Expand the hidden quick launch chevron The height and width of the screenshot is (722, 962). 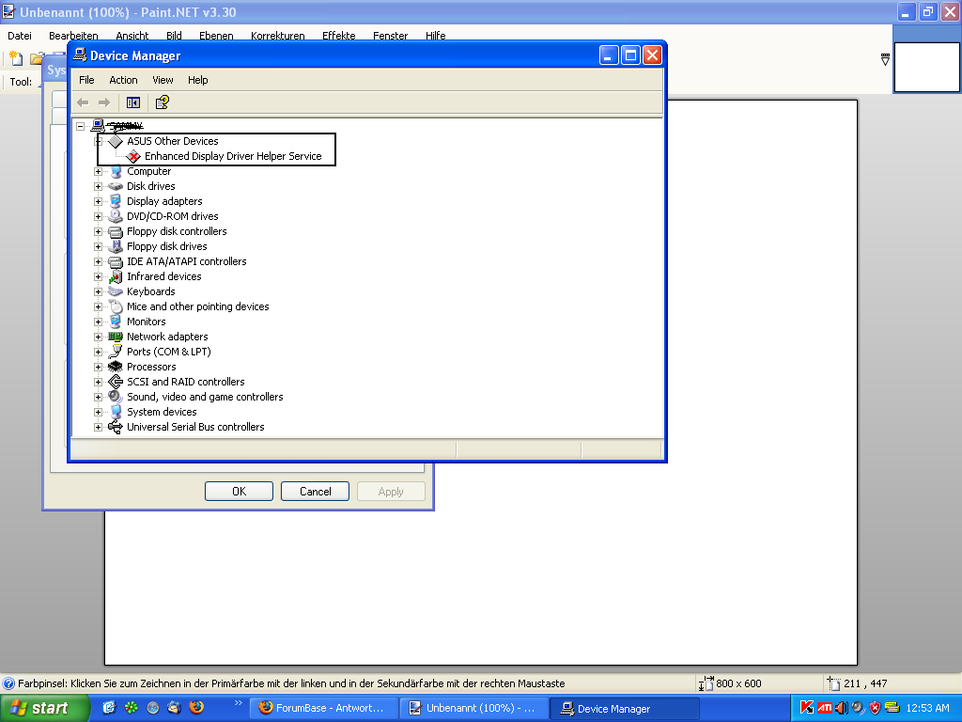(x=239, y=703)
